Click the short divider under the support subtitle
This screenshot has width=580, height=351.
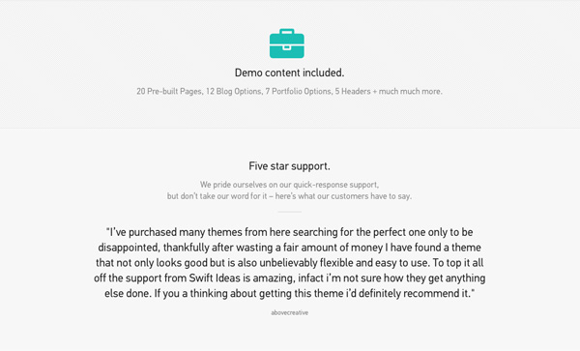tap(289, 212)
